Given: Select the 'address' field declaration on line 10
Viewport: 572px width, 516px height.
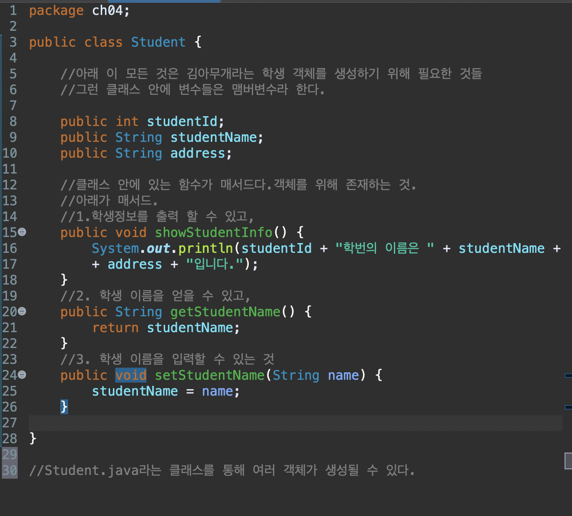Looking at the screenshot, I should [198, 153].
